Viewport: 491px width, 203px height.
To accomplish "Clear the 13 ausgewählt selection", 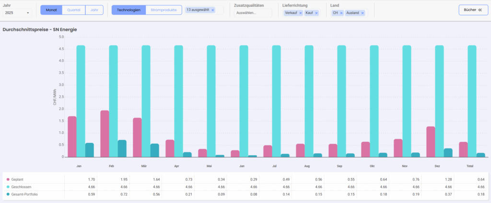I will 212,10.
